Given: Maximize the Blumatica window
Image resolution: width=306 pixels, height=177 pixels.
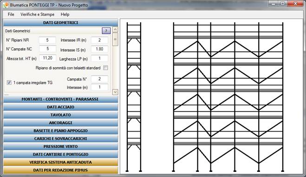Looking at the screenshot, I should tap(282, 4).
